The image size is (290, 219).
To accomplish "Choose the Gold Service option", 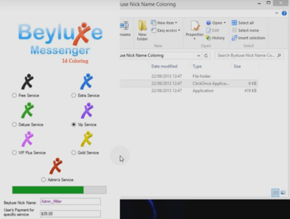I will click(x=73, y=153).
